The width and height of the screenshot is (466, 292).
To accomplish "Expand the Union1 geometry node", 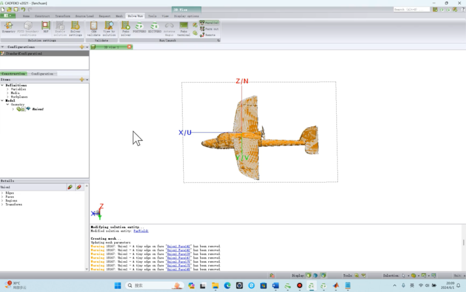I will point(13,109).
